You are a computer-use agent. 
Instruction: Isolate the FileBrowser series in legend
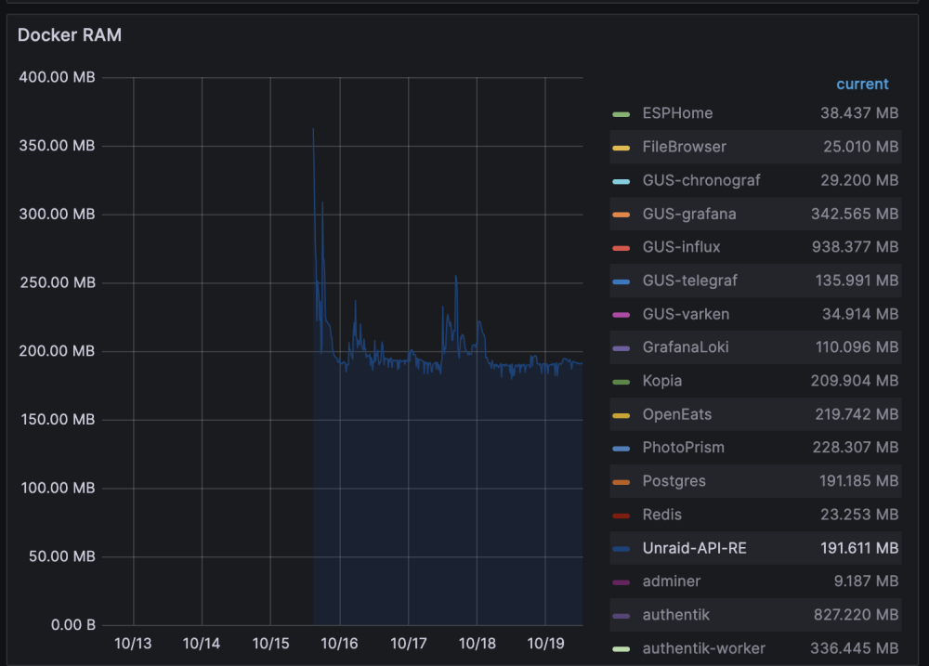coord(685,147)
